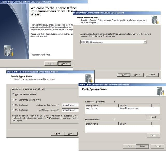Click the grayed Back button in Operation Status window
This screenshot has height=152, width=166.
coord(129,146)
